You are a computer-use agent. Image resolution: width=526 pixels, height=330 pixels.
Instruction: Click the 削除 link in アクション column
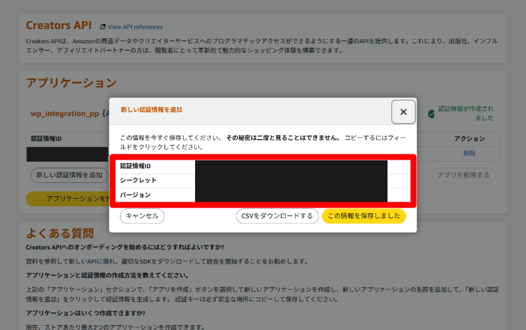pyautogui.click(x=469, y=153)
